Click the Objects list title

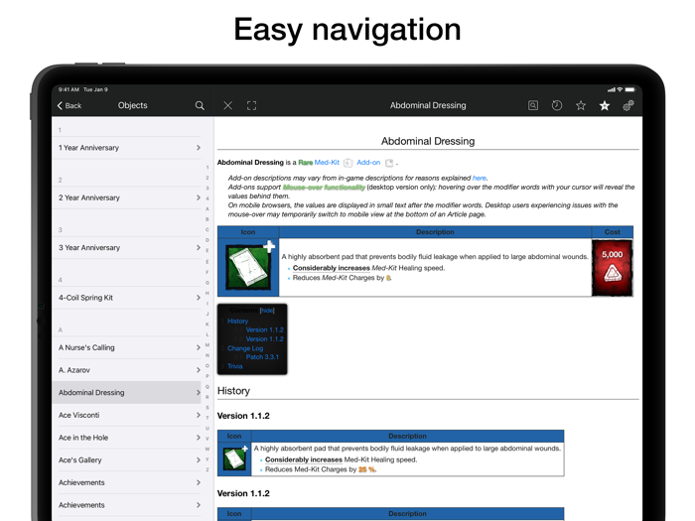tap(132, 105)
